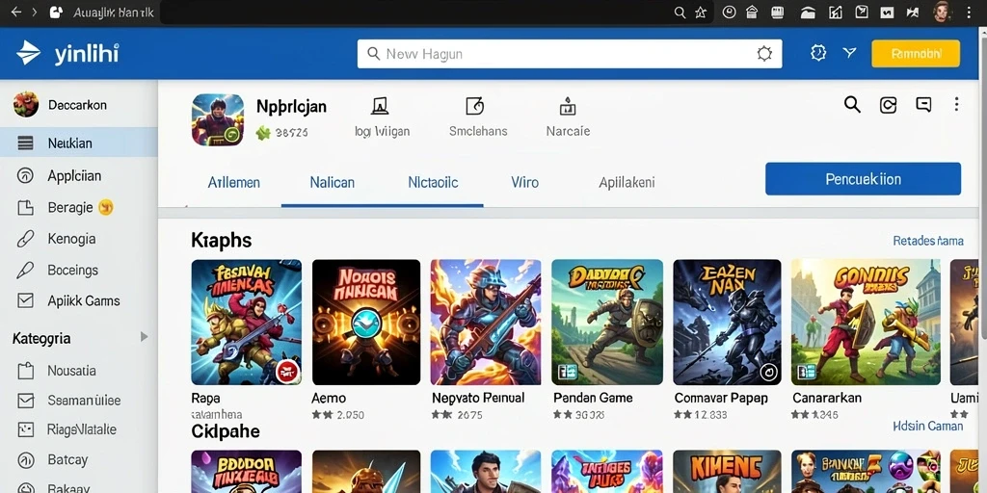
Task: Click the paper plane icon in header
Action: coord(850,54)
